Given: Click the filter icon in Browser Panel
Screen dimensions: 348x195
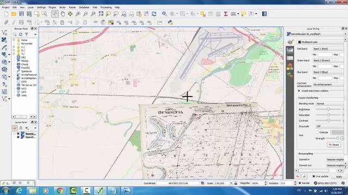Looking at the screenshot, I should [27, 34].
